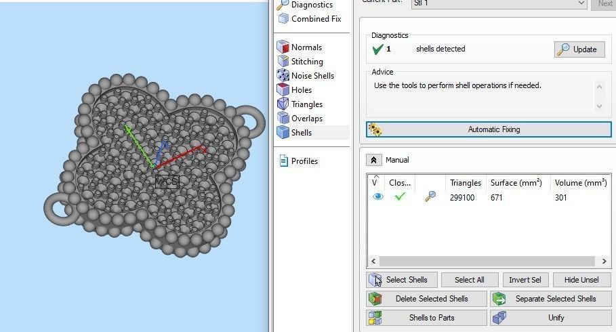Sort by Surface (mm²) column header
Viewport: 616px width, 332px height.
(x=516, y=183)
